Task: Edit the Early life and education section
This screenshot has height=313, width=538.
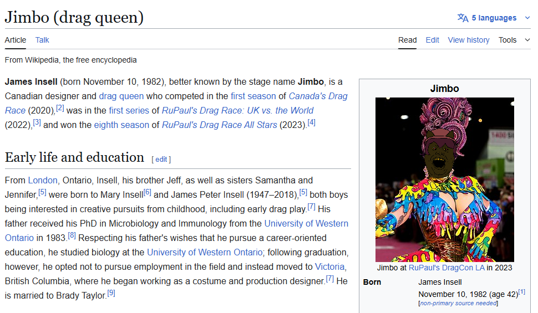Action: coord(161,159)
